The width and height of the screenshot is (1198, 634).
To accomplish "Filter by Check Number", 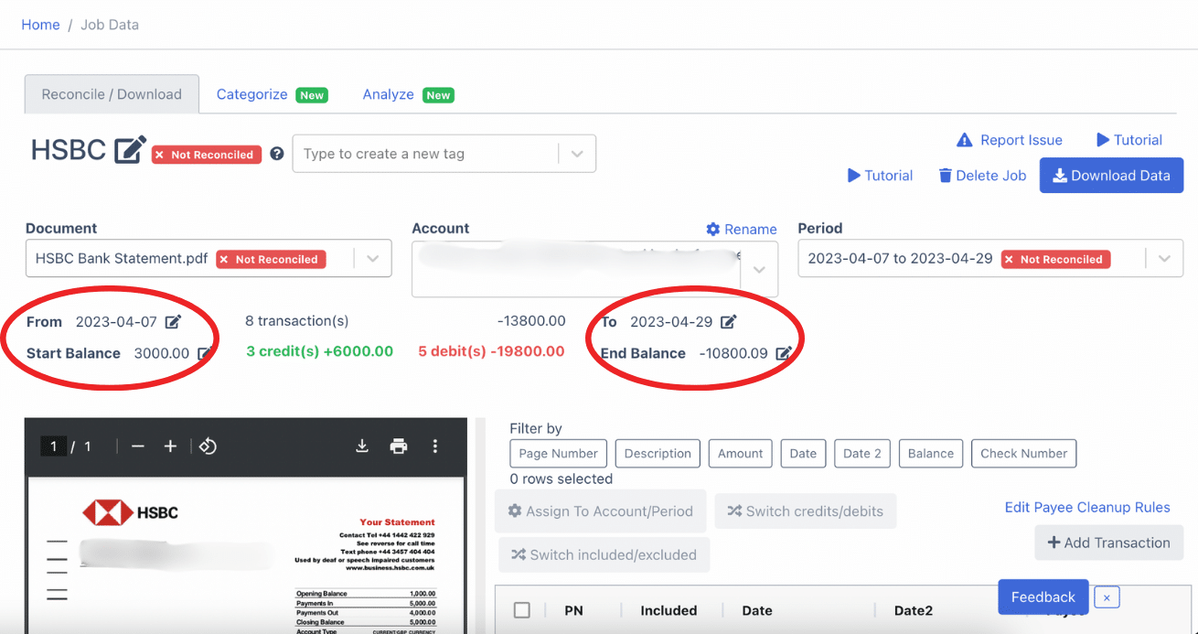I will pyautogui.click(x=1023, y=454).
